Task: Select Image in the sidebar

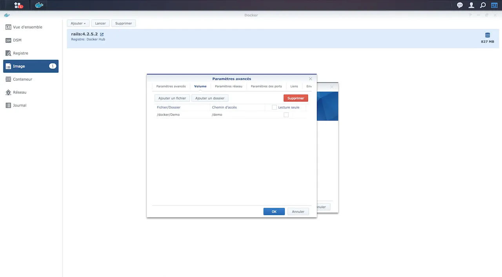Action: pos(31,66)
